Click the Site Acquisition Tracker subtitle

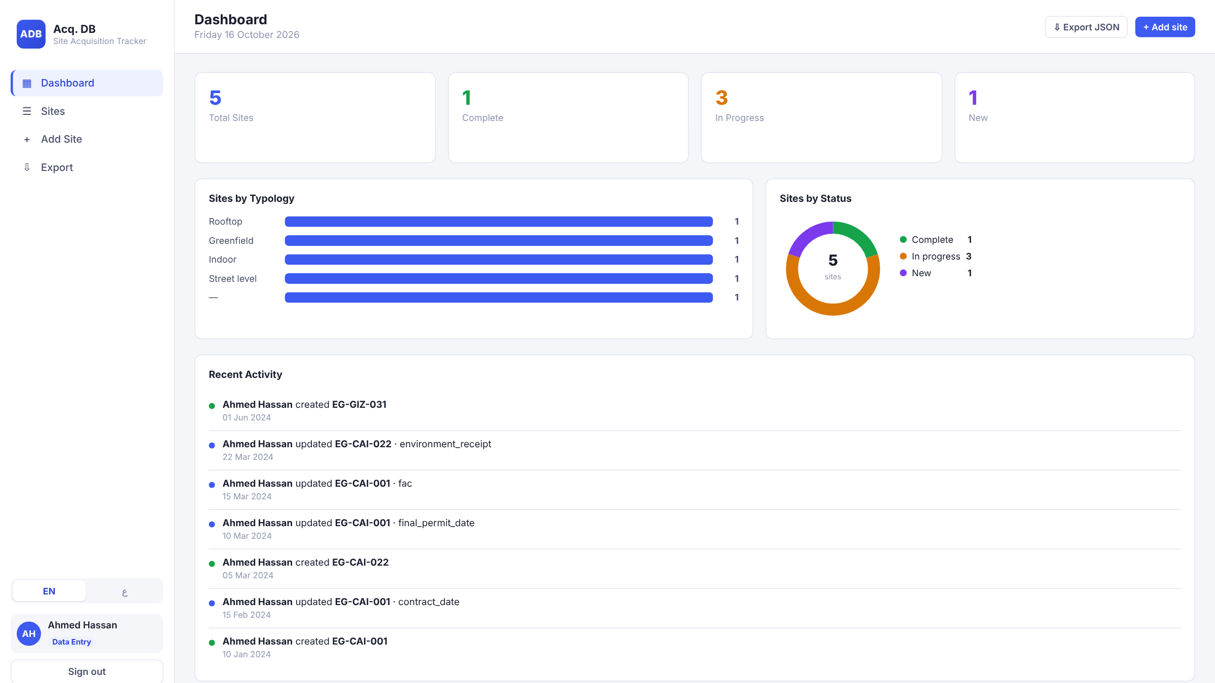(99, 41)
